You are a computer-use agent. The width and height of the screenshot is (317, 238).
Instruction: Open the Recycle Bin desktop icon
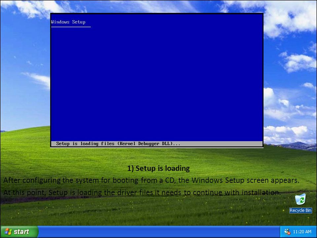click(x=300, y=199)
